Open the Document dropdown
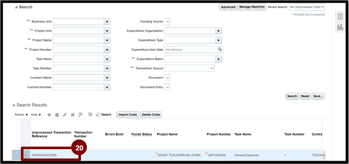This screenshot has height=164, width=349. coord(167,78)
